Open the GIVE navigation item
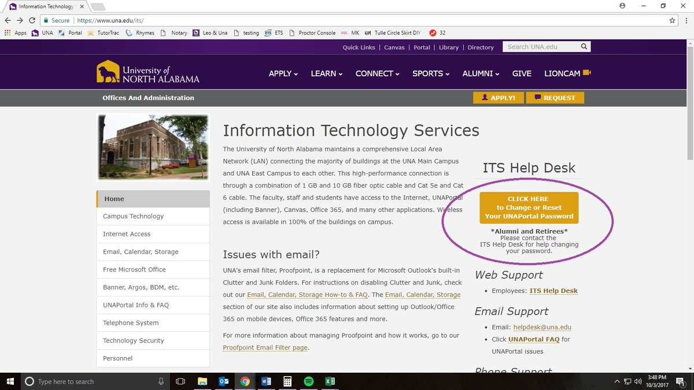This screenshot has height=390, width=694. tap(522, 73)
